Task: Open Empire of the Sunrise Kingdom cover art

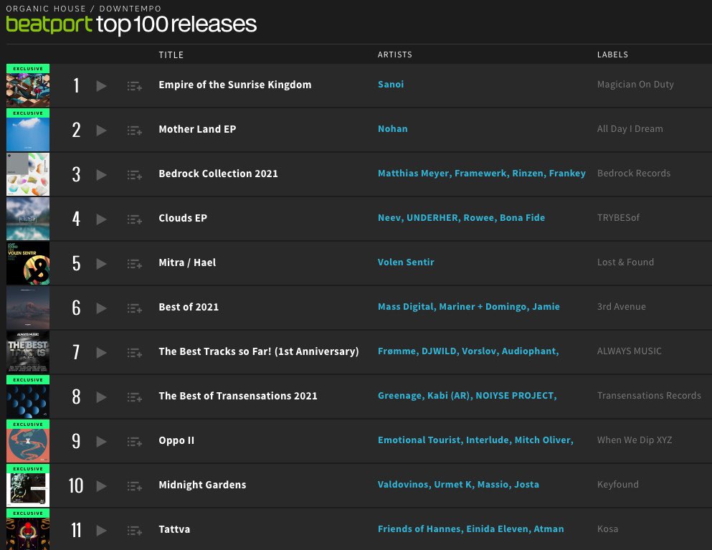Action: (28, 85)
